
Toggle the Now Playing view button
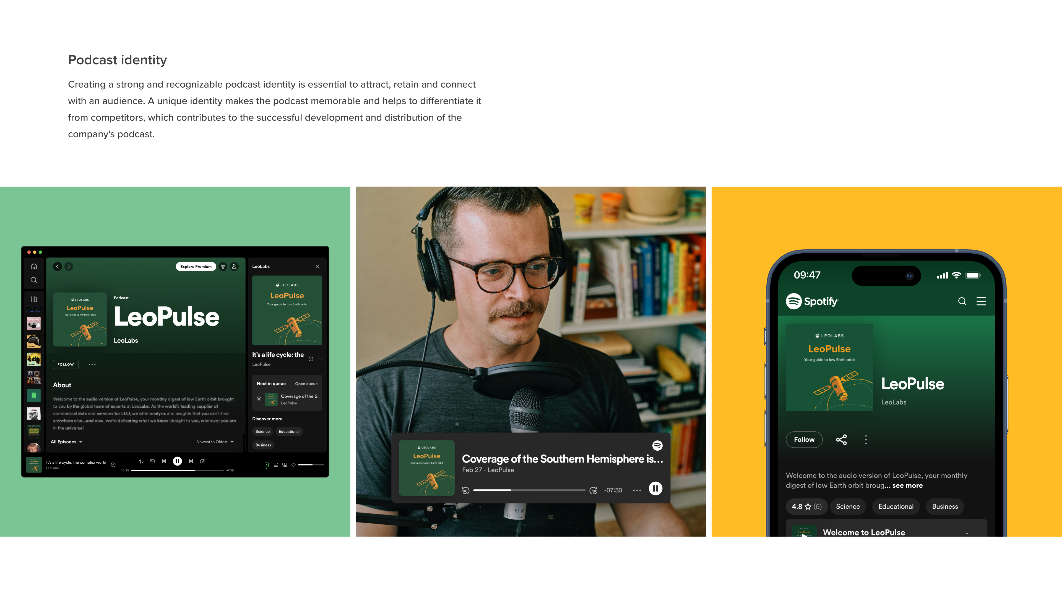267,465
